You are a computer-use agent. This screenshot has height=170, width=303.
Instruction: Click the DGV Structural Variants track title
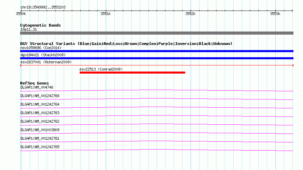tap(126, 44)
